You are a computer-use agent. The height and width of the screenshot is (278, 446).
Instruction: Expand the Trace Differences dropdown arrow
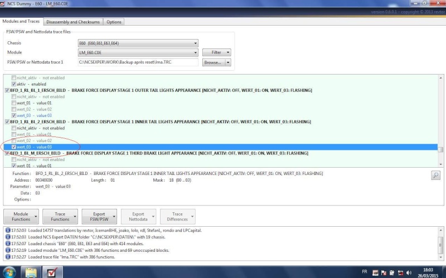coord(192,217)
